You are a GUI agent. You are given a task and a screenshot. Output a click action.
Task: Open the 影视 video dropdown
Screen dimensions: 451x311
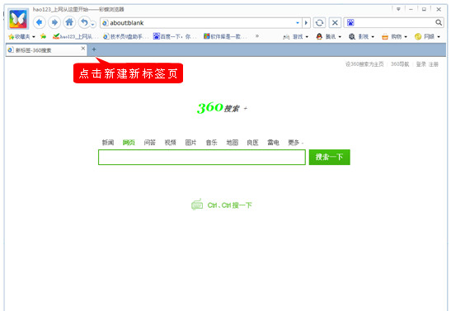click(x=361, y=37)
